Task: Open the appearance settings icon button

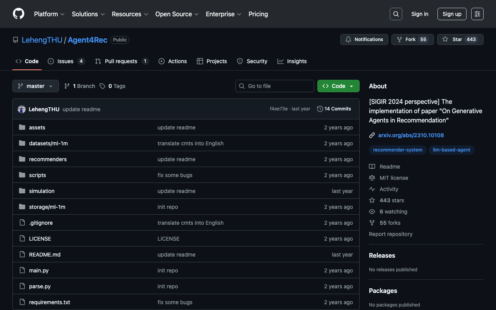Action: [x=477, y=14]
